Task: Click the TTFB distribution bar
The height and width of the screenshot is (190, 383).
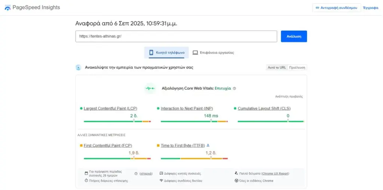Action: (x=194, y=159)
